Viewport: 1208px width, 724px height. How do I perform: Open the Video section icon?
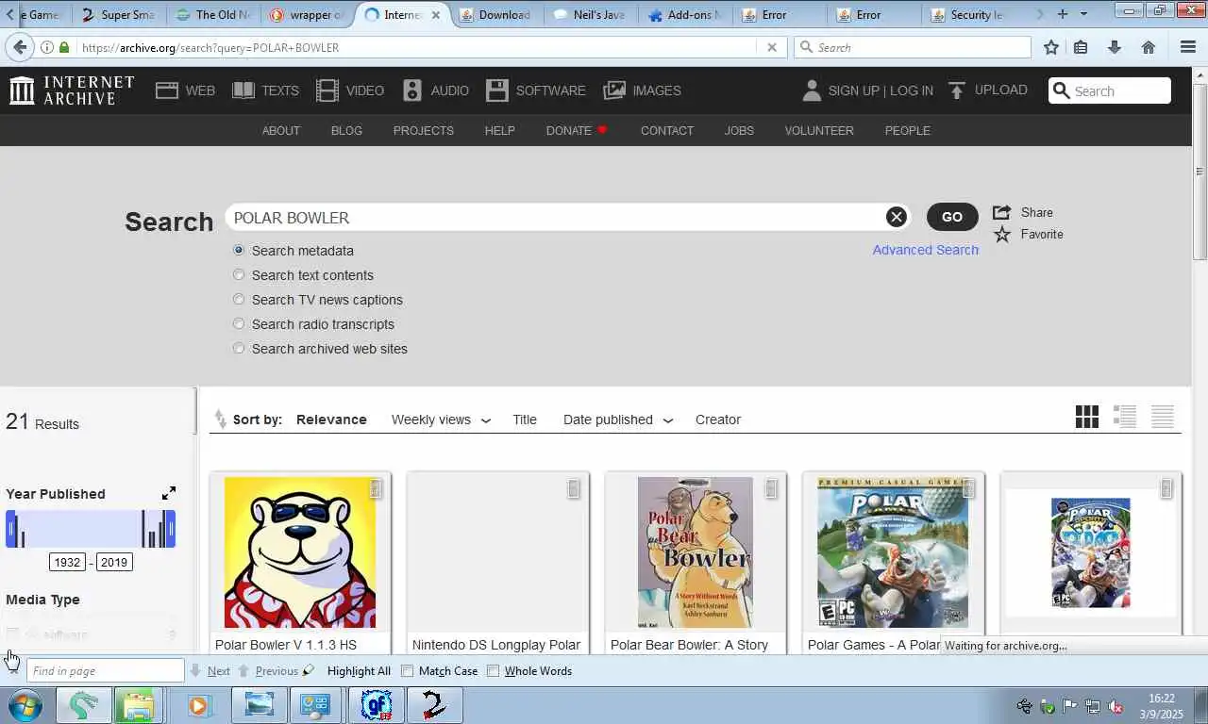[327, 90]
